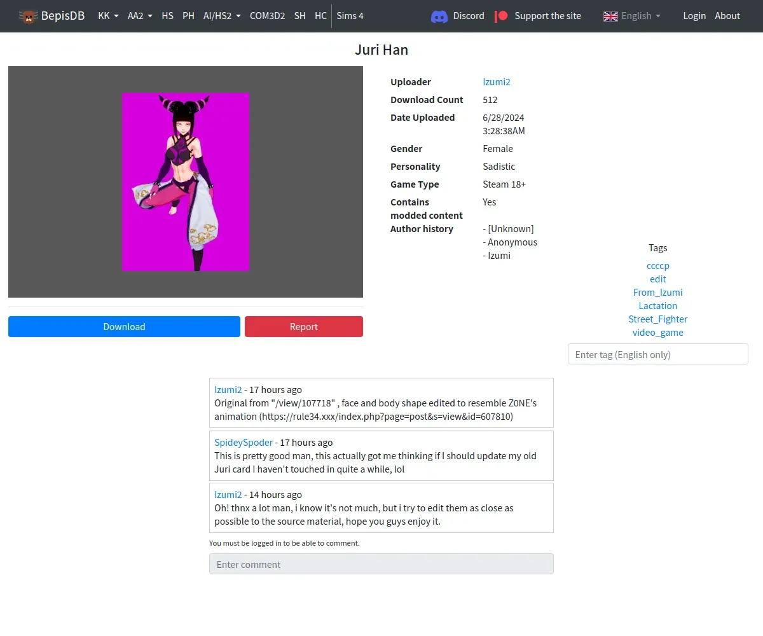This screenshot has width=763, height=636.
Task: Select the Street_Fighter tag
Action: 658,319
